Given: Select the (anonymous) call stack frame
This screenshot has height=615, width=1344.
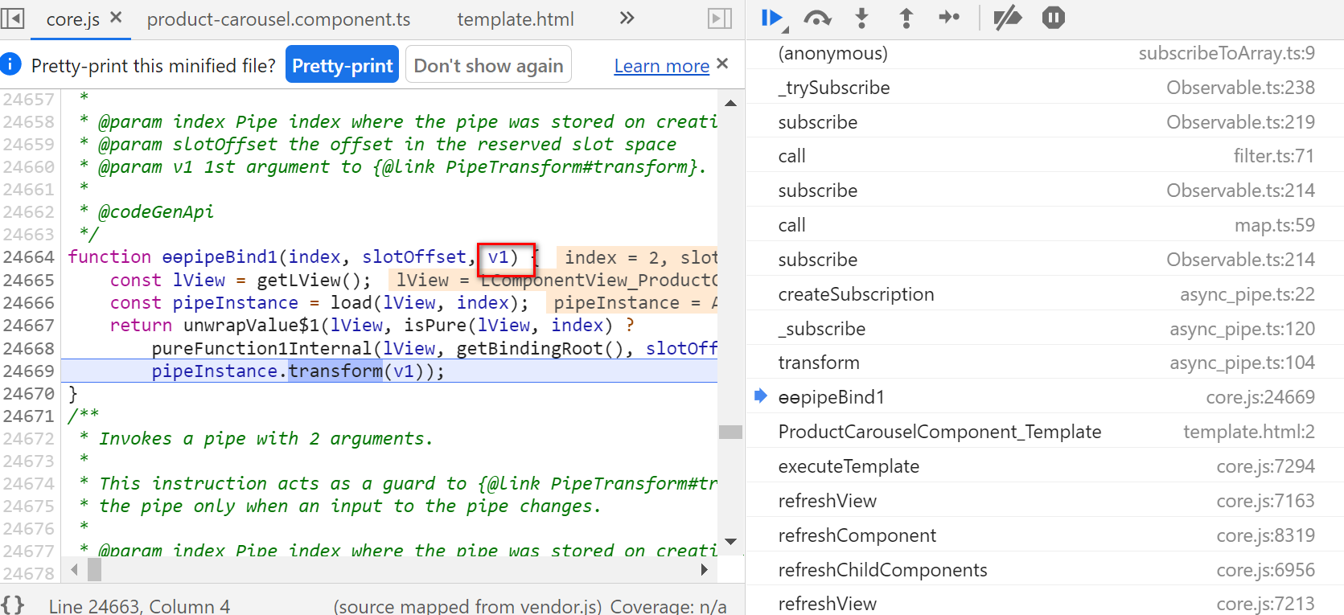Looking at the screenshot, I should 1046,53.
